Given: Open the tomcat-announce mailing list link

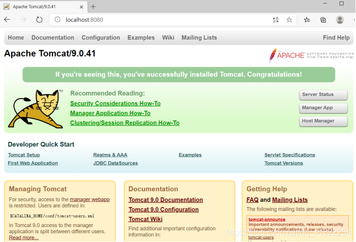Looking at the screenshot, I should (267, 219).
